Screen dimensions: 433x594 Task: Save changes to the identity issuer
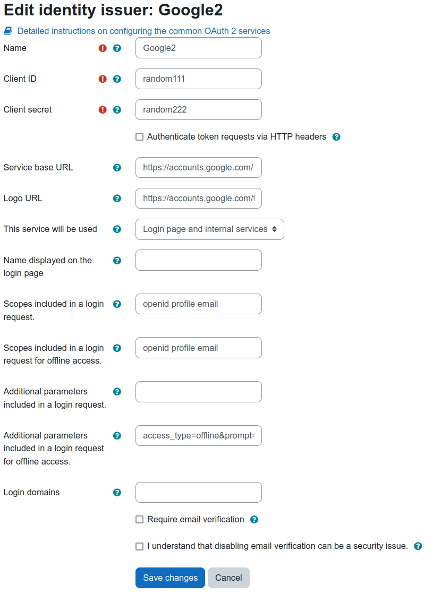coord(170,578)
